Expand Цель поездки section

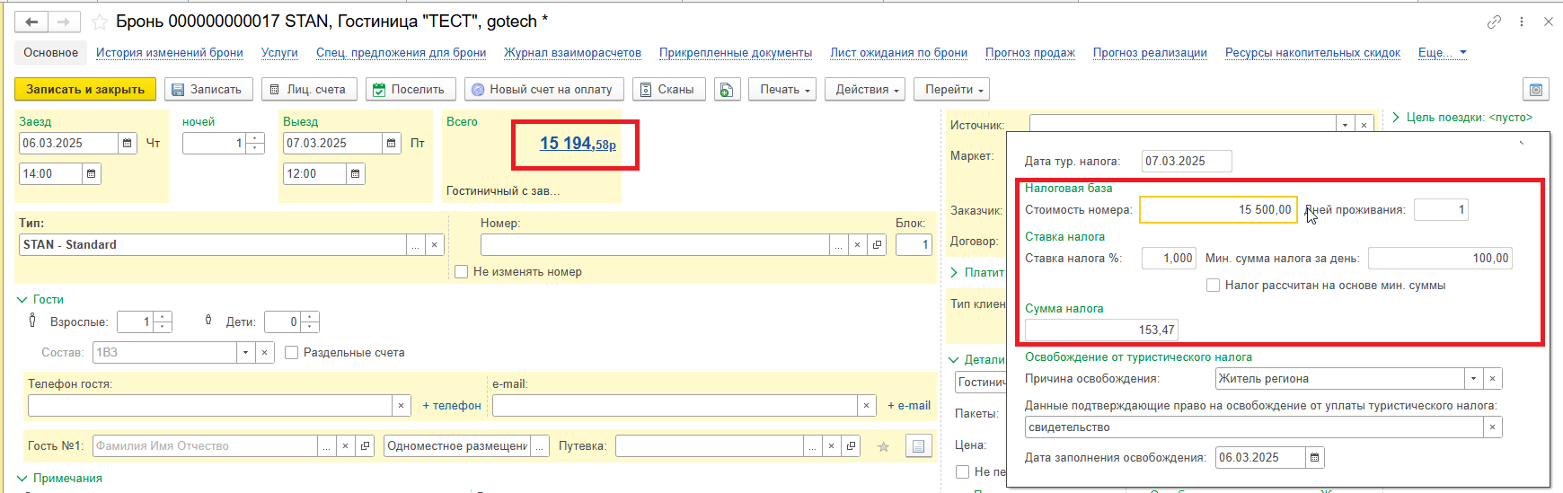click(1396, 117)
